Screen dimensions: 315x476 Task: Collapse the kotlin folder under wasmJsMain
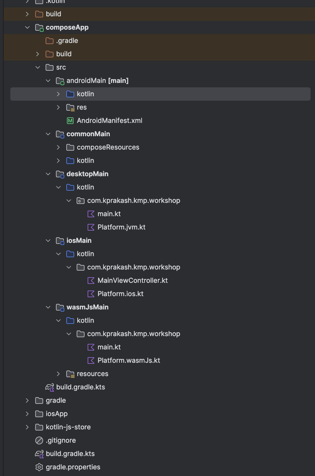pos(58,321)
